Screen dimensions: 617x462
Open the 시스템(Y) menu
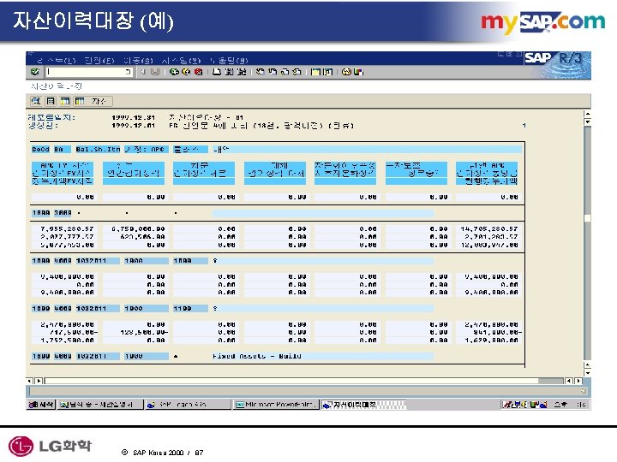tap(181, 61)
